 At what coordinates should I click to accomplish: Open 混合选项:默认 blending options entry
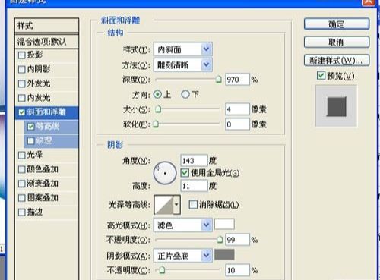pos(46,42)
